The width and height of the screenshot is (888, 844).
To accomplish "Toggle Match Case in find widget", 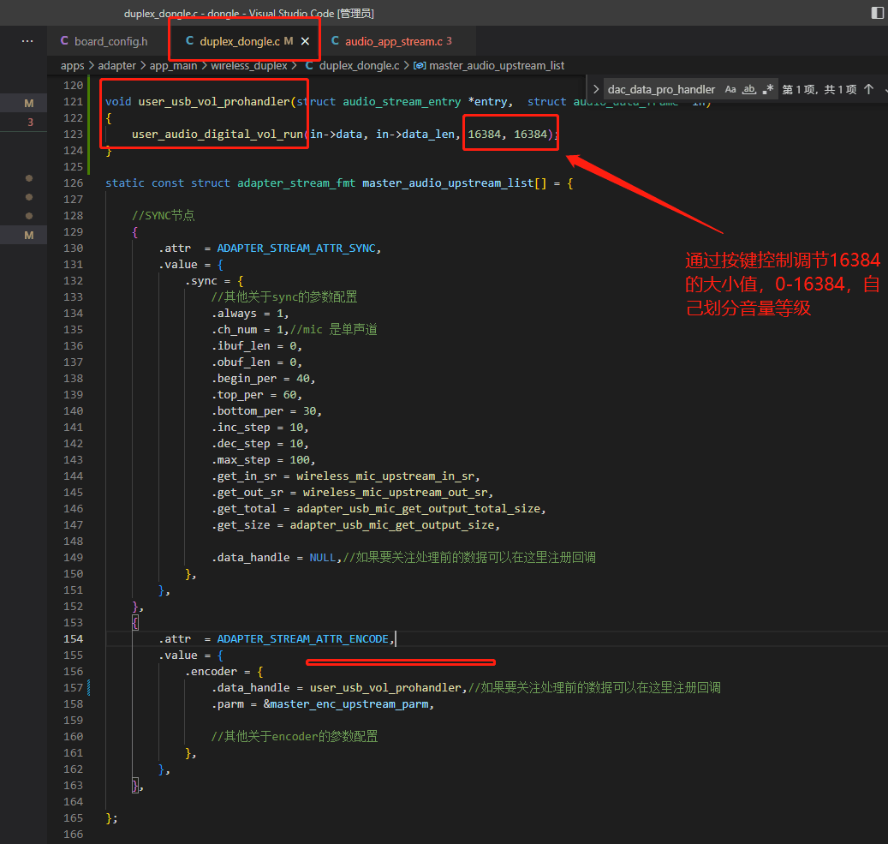I will coord(730,90).
